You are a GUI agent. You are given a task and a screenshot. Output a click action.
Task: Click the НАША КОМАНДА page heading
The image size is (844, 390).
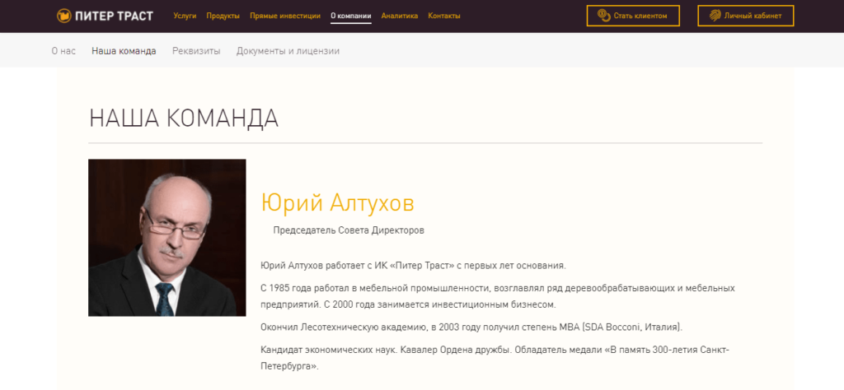[184, 118]
